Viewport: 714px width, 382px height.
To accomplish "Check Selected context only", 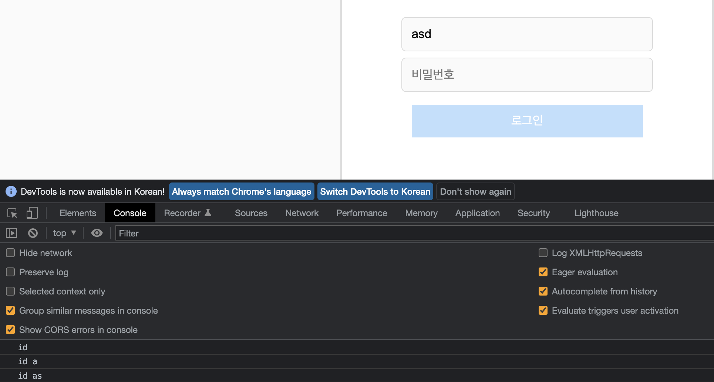I will point(10,291).
